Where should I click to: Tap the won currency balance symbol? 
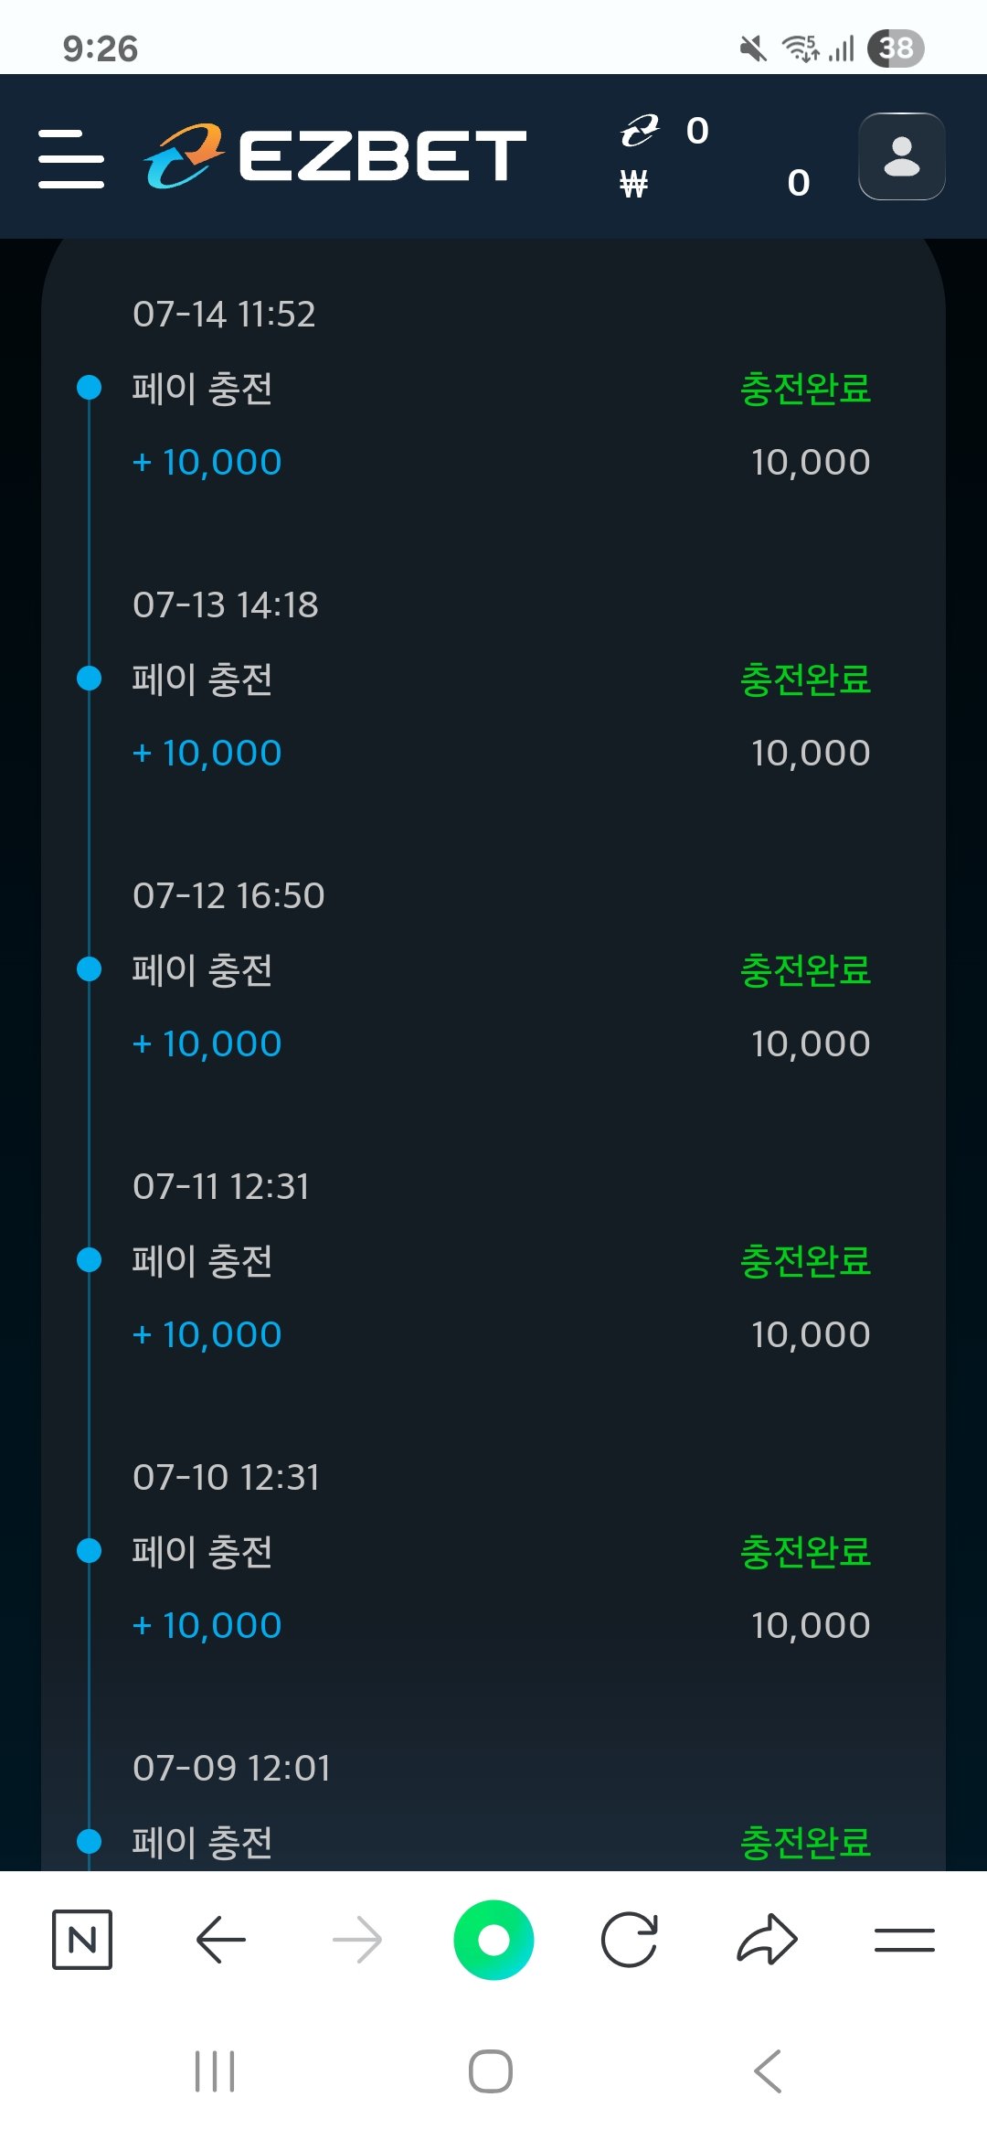click(633, 184)
